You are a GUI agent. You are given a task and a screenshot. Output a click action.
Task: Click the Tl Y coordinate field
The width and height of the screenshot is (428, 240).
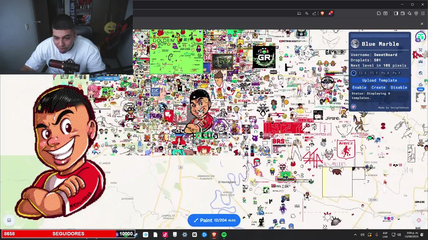(374, 73)
